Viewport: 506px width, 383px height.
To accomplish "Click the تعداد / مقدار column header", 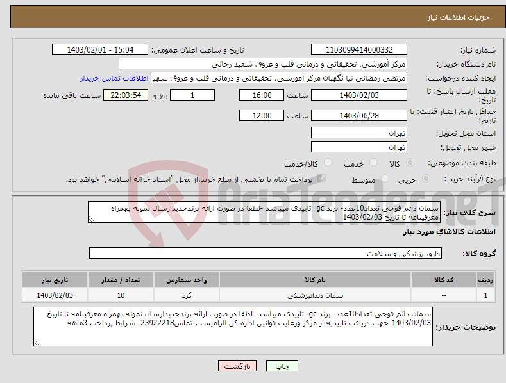I will [121, 280].
